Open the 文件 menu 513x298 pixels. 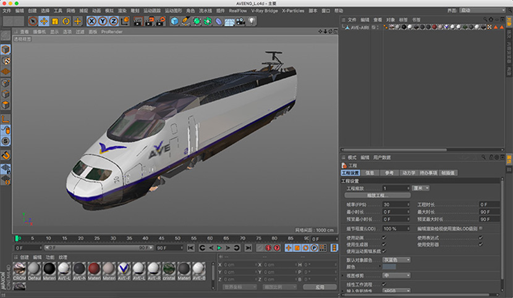pyautogui.click(x=7, y=10)
